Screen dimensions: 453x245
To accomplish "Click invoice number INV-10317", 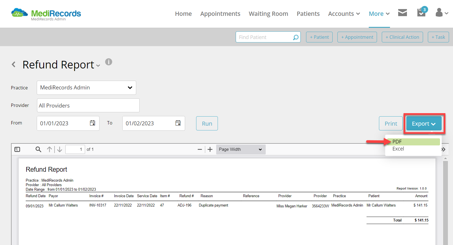I will [98, 205].
